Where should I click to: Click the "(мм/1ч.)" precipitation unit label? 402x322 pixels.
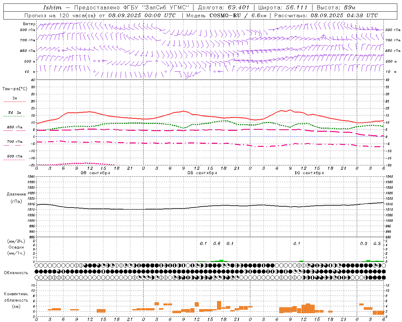[x=16, y=253]
